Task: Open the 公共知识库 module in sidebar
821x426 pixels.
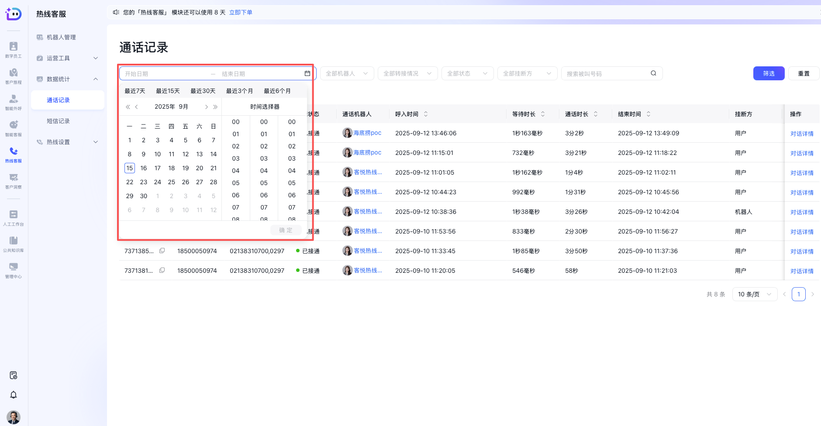Action: 13,243
